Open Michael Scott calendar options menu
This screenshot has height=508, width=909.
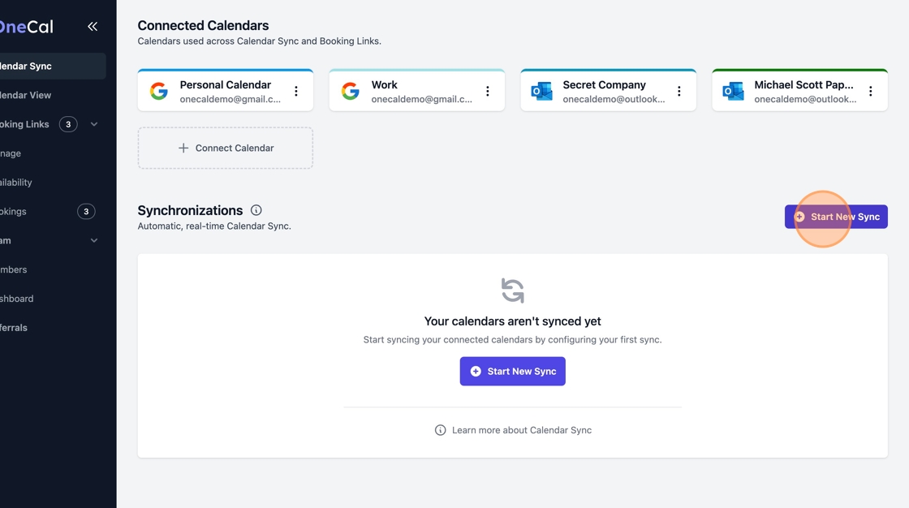[871, 92]
